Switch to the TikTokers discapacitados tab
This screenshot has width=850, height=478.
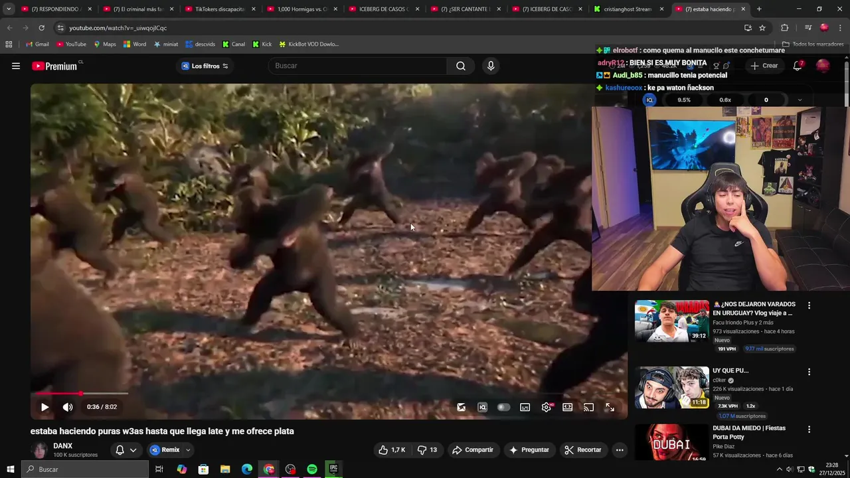(x=220, y=9)
